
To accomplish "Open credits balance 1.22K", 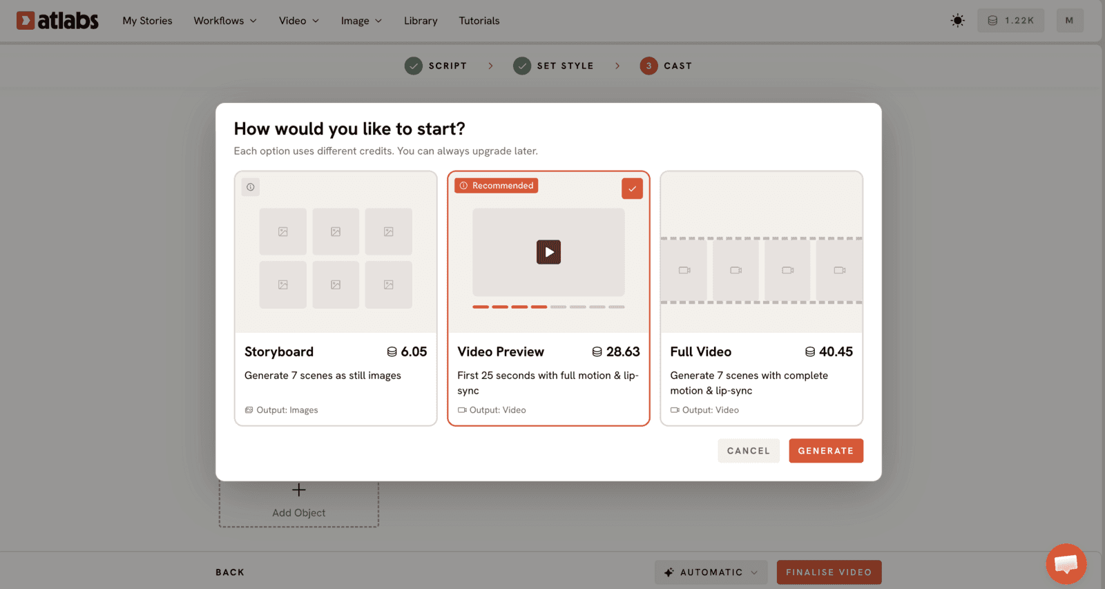I will click(1010, 21).
